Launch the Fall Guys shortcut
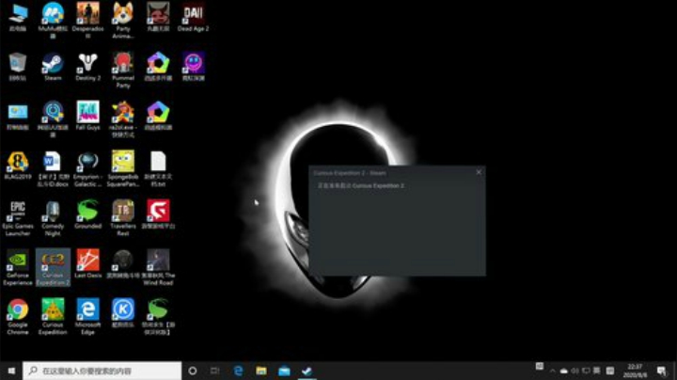The height and width of the screenshot is (380, 677). (87, 116)
